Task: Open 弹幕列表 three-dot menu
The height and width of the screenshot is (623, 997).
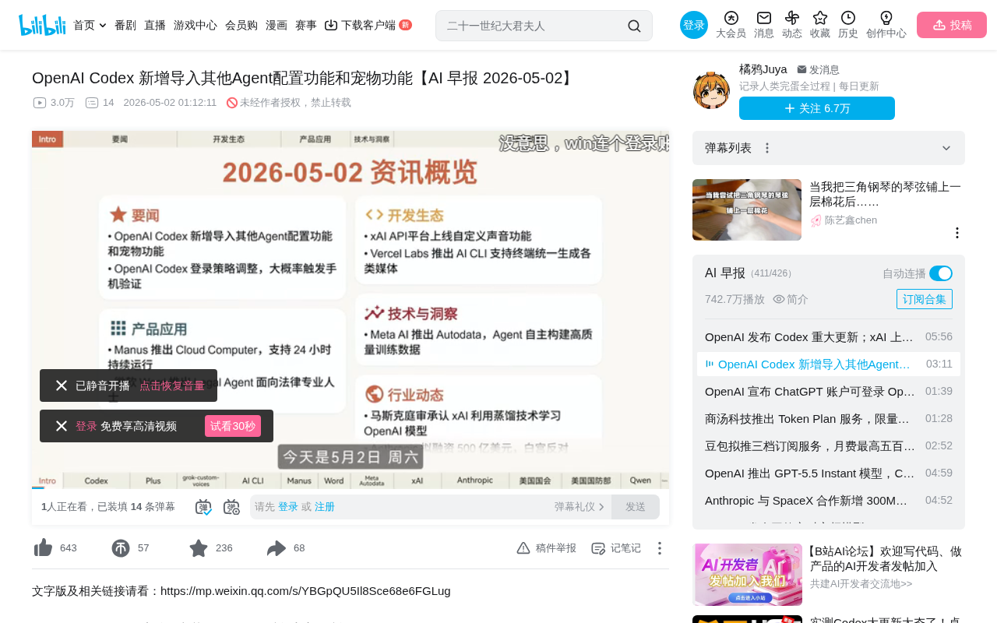Action: pyautogui.click(x=767, y=148)
